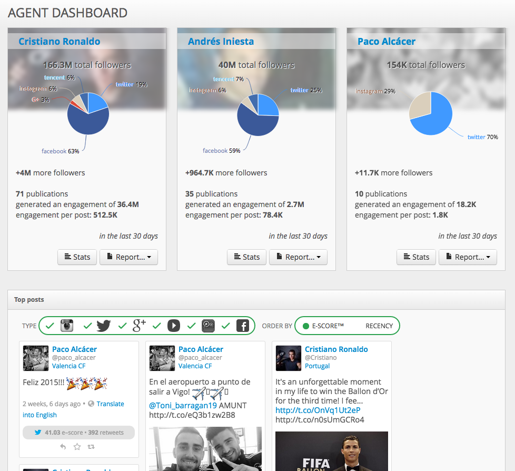This screenshot has width=515, height=471.
Task: Toggle the video play post type filter
Action: [x=174, y=326]
